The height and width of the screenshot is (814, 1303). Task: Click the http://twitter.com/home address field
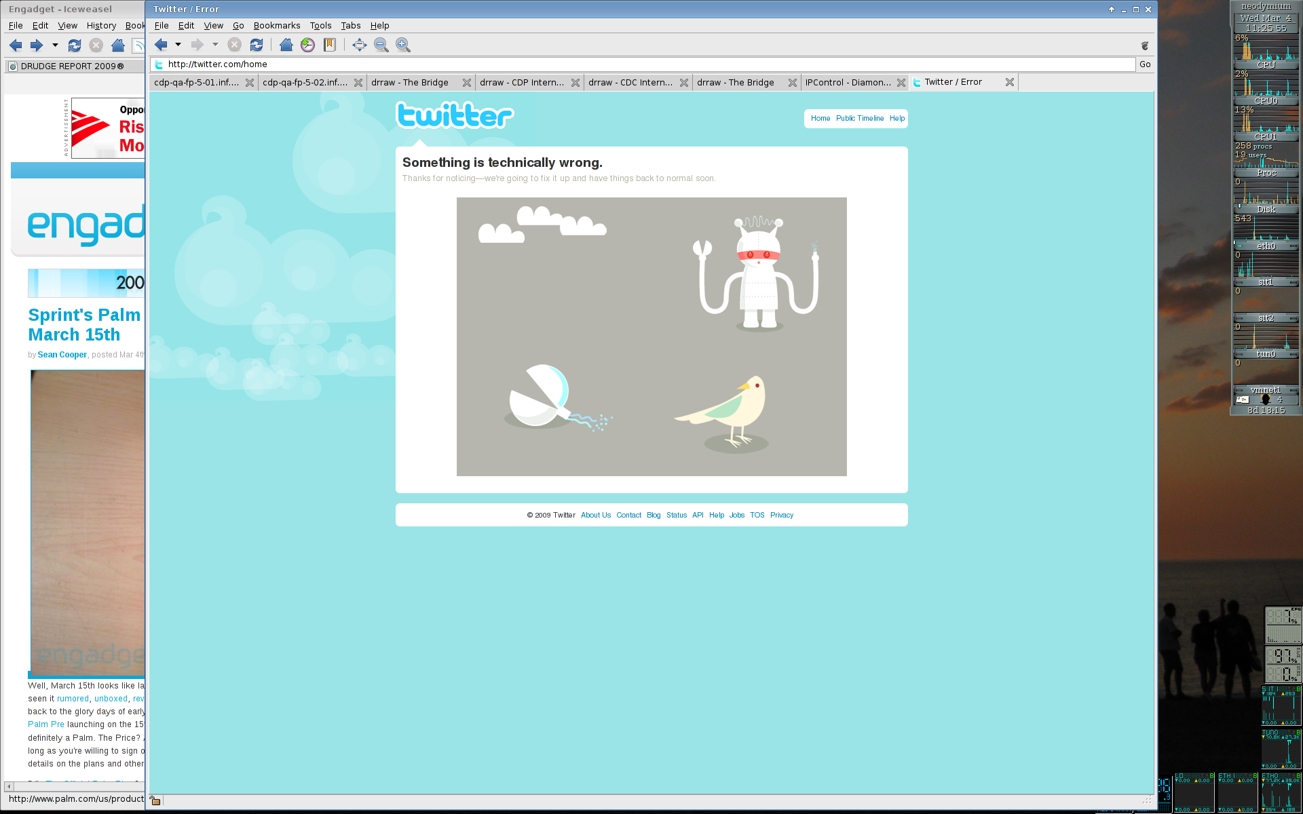(x=643, y=64)
